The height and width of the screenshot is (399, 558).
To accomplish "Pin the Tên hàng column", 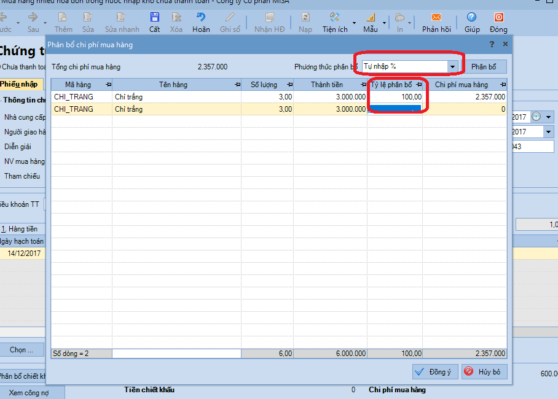I will click(x=238, y=85).
